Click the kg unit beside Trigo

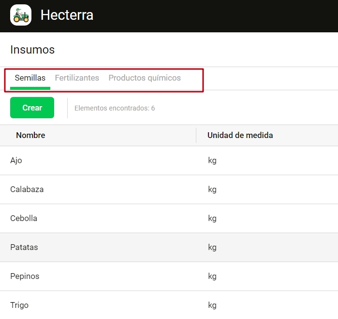[212, 305]
